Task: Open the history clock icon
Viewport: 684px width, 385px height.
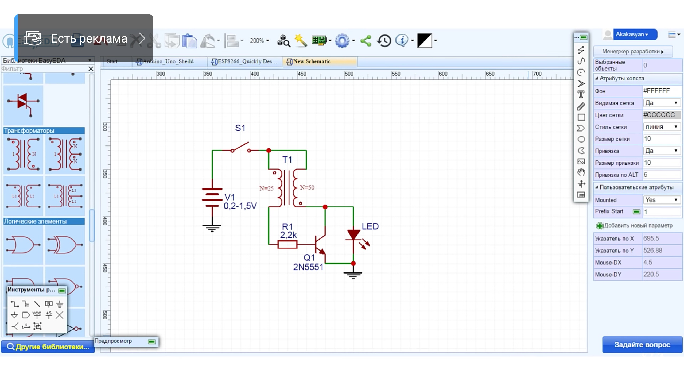Action: click(384, 41)
